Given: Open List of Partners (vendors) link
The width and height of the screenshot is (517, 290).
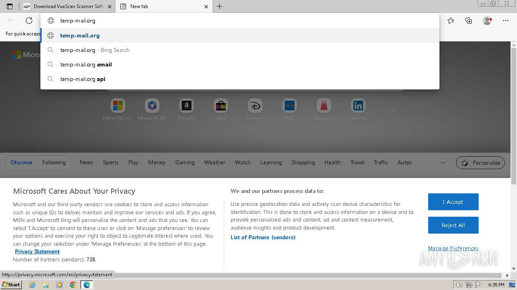Looking at the screenshot, I should point(263,237).
